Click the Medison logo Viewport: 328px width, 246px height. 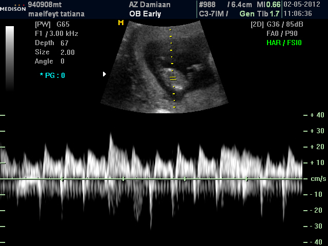click(13, 8)
